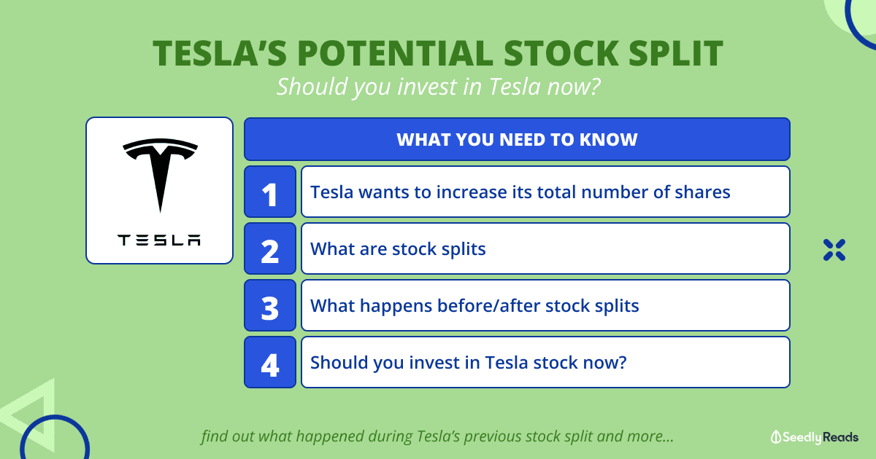Click the TESLA wordmark under the logo

point(160,240)
